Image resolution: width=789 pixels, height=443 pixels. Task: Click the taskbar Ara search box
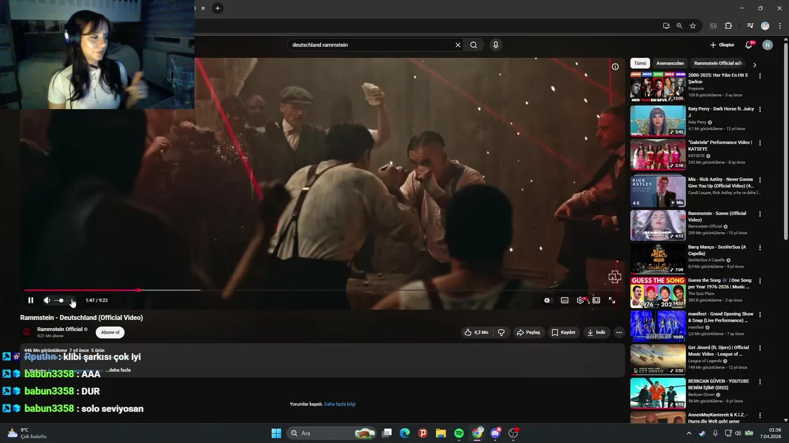coord(332,433)
